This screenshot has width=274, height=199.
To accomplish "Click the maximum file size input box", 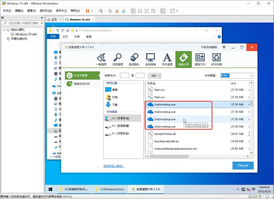I will tap(140, 75).
